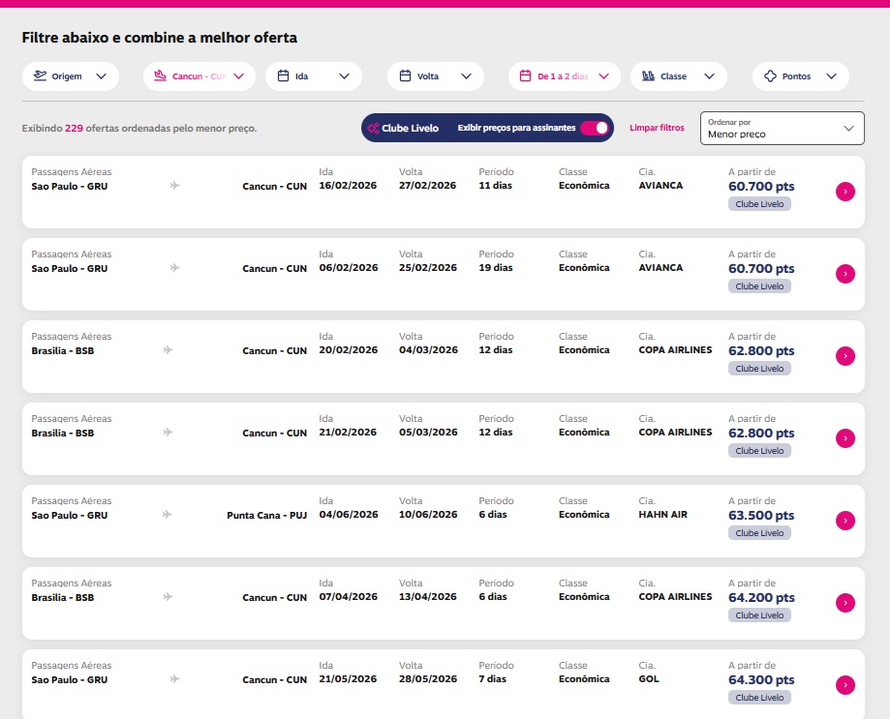Open the 16/02/2026 Avianca offer arrow

[x=844, y=192]
